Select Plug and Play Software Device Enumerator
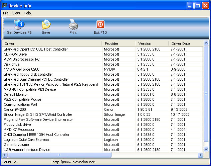 tap(102, 119)
